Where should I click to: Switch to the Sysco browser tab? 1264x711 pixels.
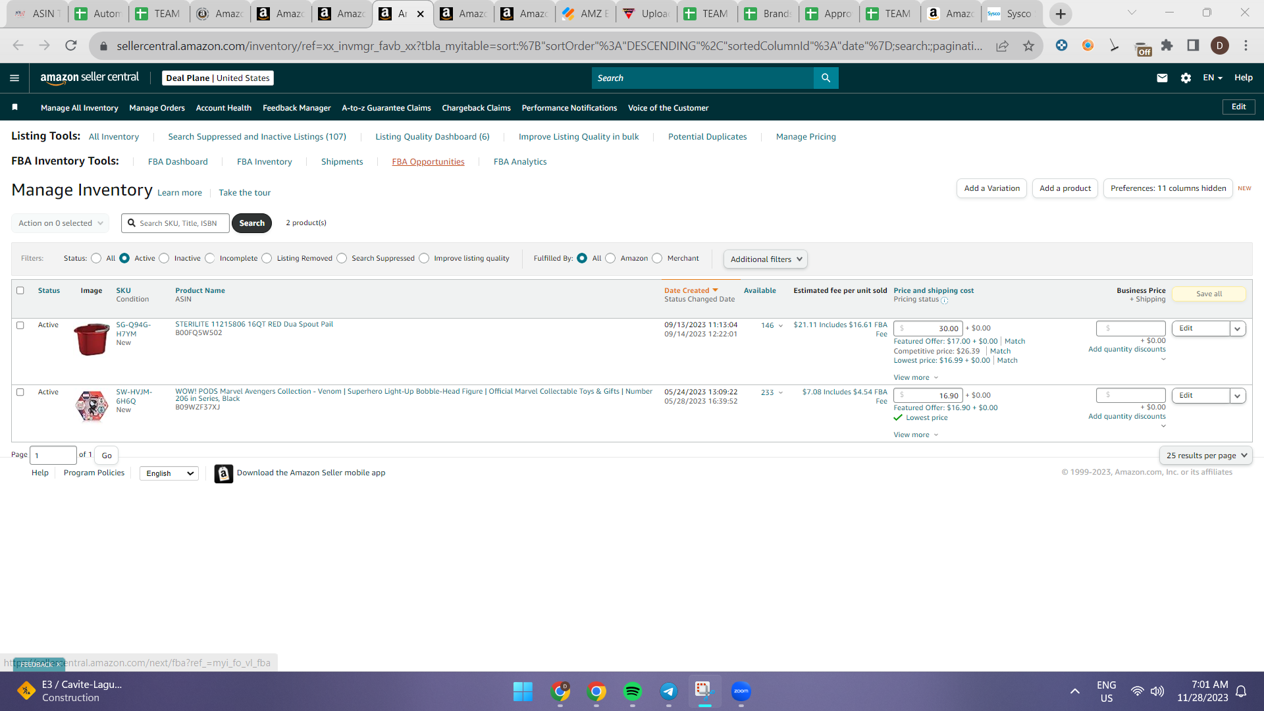pyautogui.click(x=1011, y=14)
